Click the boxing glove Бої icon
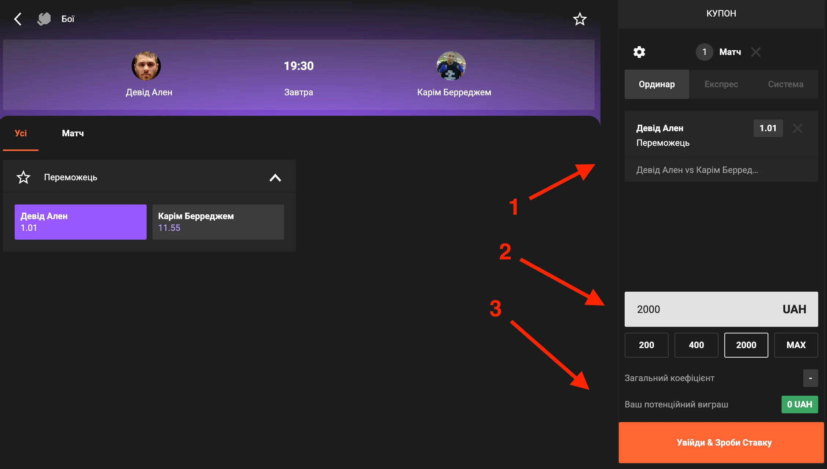Viewport: 827px width, 469px height. 44,19
